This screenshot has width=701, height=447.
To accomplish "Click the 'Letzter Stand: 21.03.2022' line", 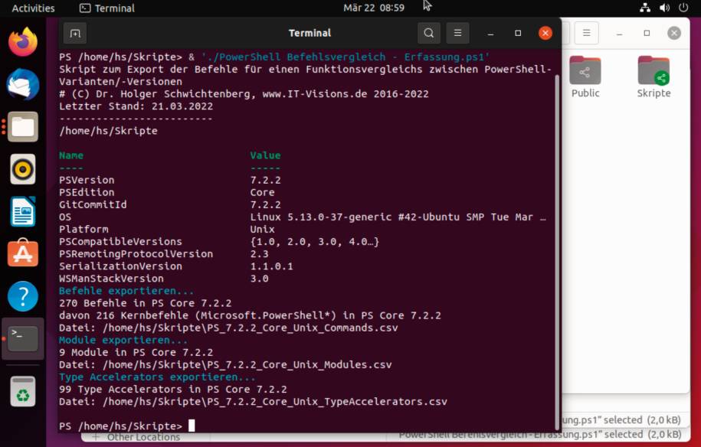I will click(136, 106).
